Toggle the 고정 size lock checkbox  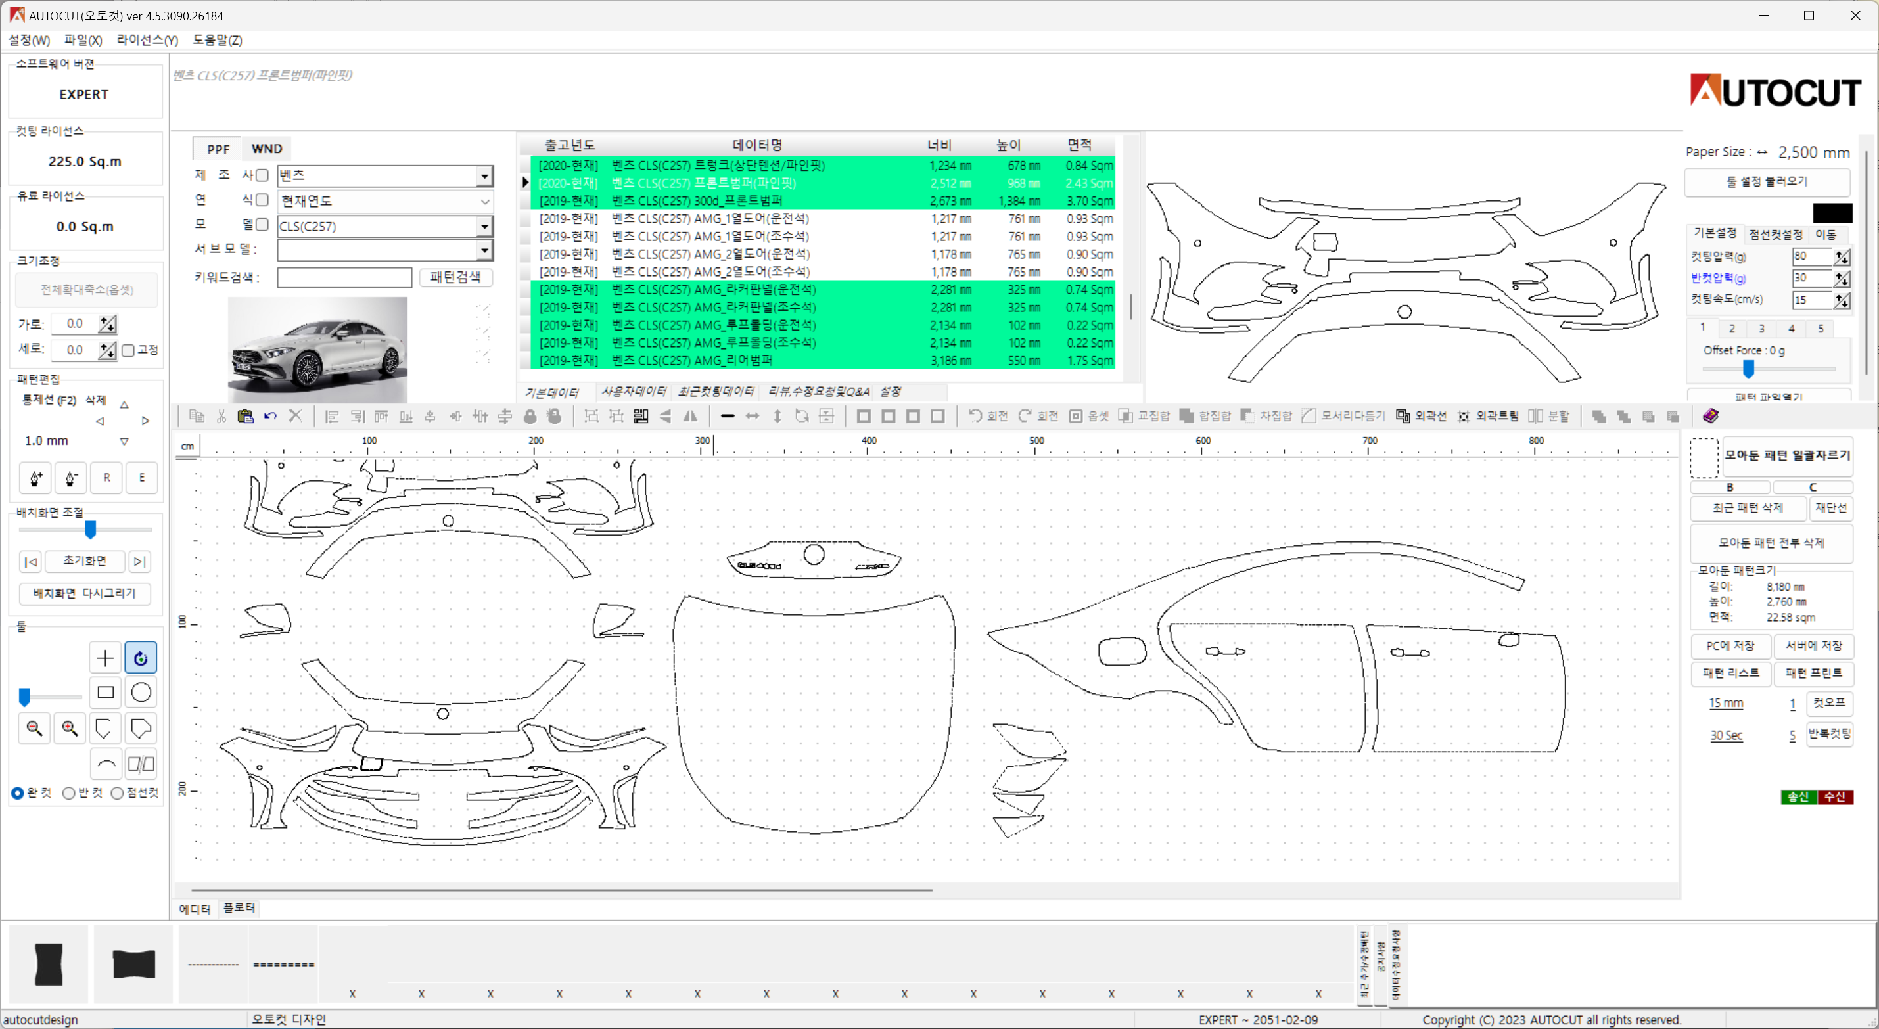(128, 351)
